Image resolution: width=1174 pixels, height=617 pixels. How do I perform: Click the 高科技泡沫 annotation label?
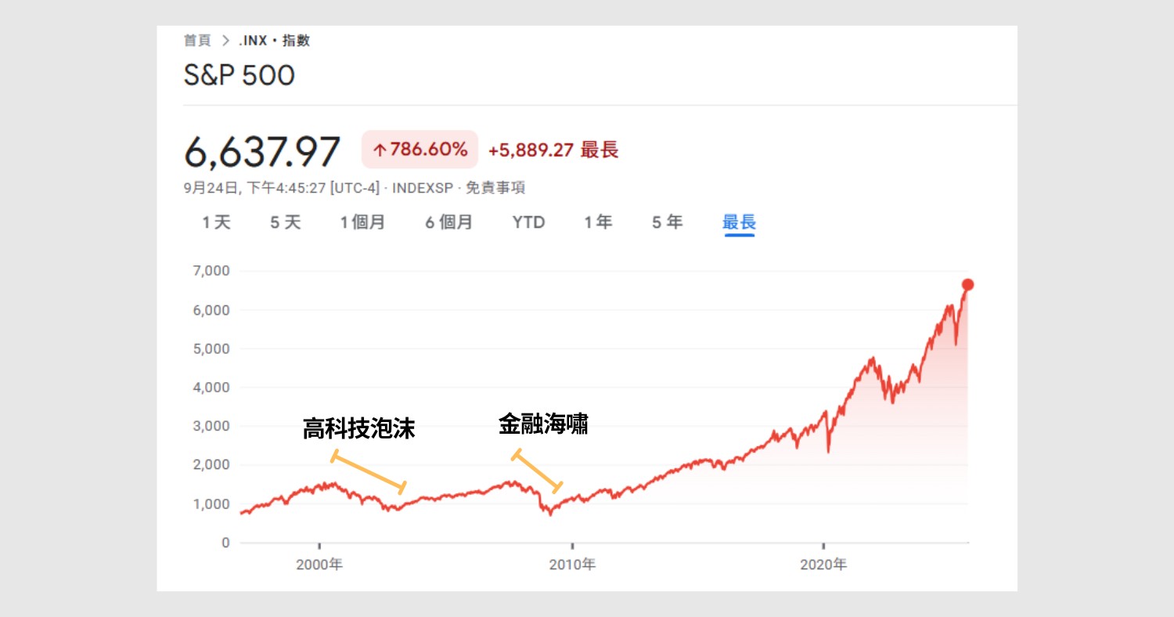(358, 429)
